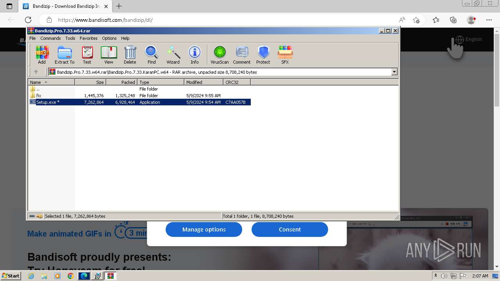
Task: Sort file list by Modified column
Action: pyautogui.click(x=204, y=82)
